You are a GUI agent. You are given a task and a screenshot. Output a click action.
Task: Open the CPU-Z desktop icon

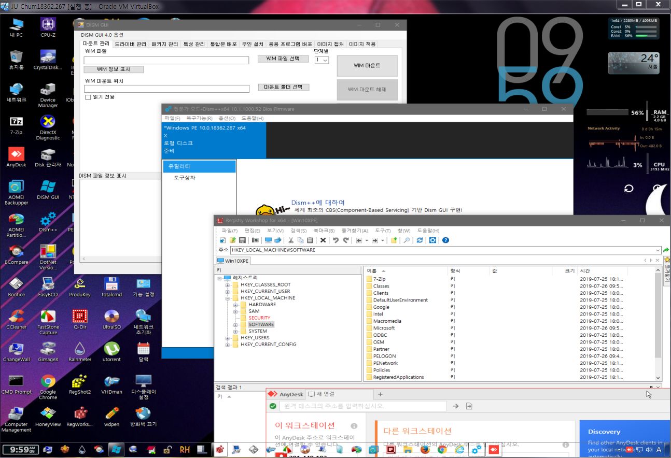coord(48,27)
